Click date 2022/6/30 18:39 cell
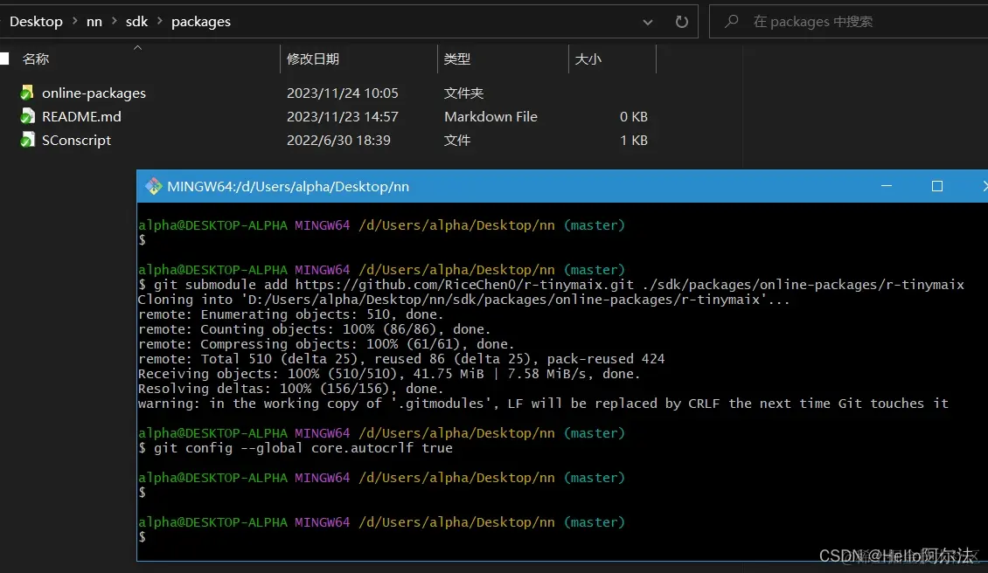This screenshot has height=573, width=988. (x=338, y=140)
